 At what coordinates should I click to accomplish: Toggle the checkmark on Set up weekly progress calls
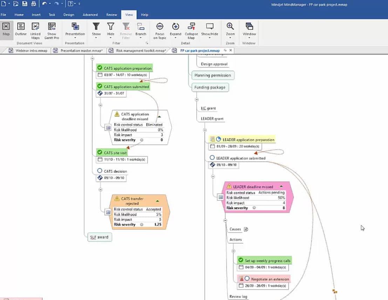241,260
